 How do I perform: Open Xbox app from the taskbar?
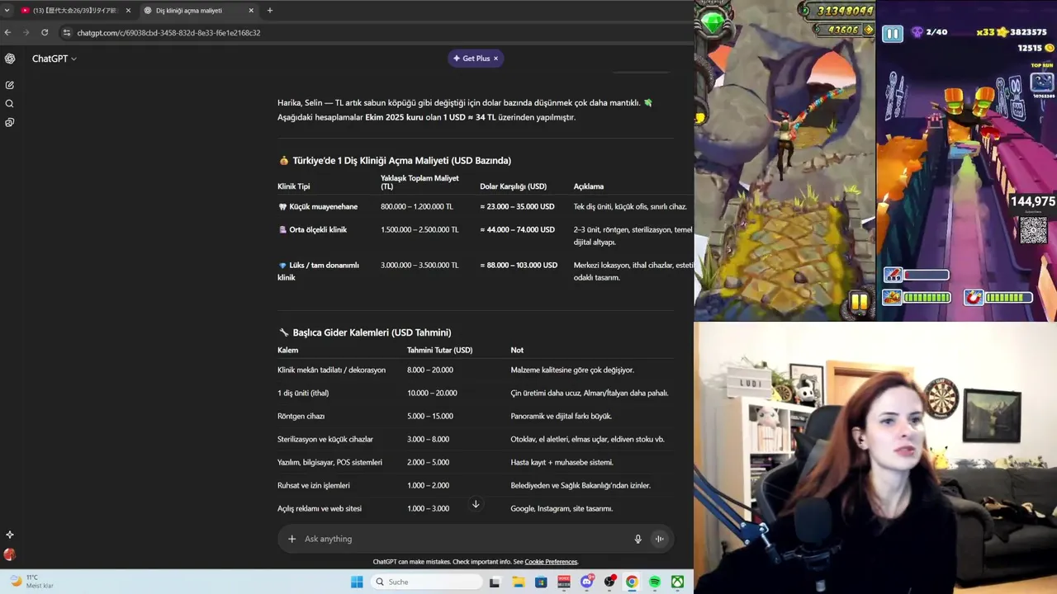[677, 582]
